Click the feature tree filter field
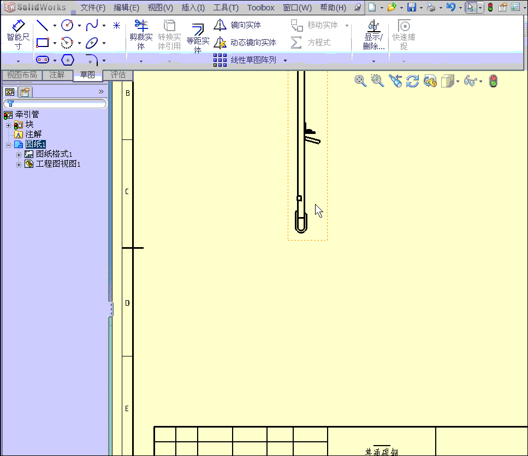 coord(55,103)
